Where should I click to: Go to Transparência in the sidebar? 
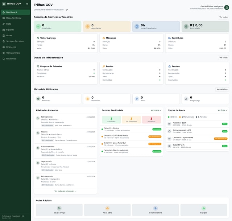pyautogui.click(x=13, y=53)
